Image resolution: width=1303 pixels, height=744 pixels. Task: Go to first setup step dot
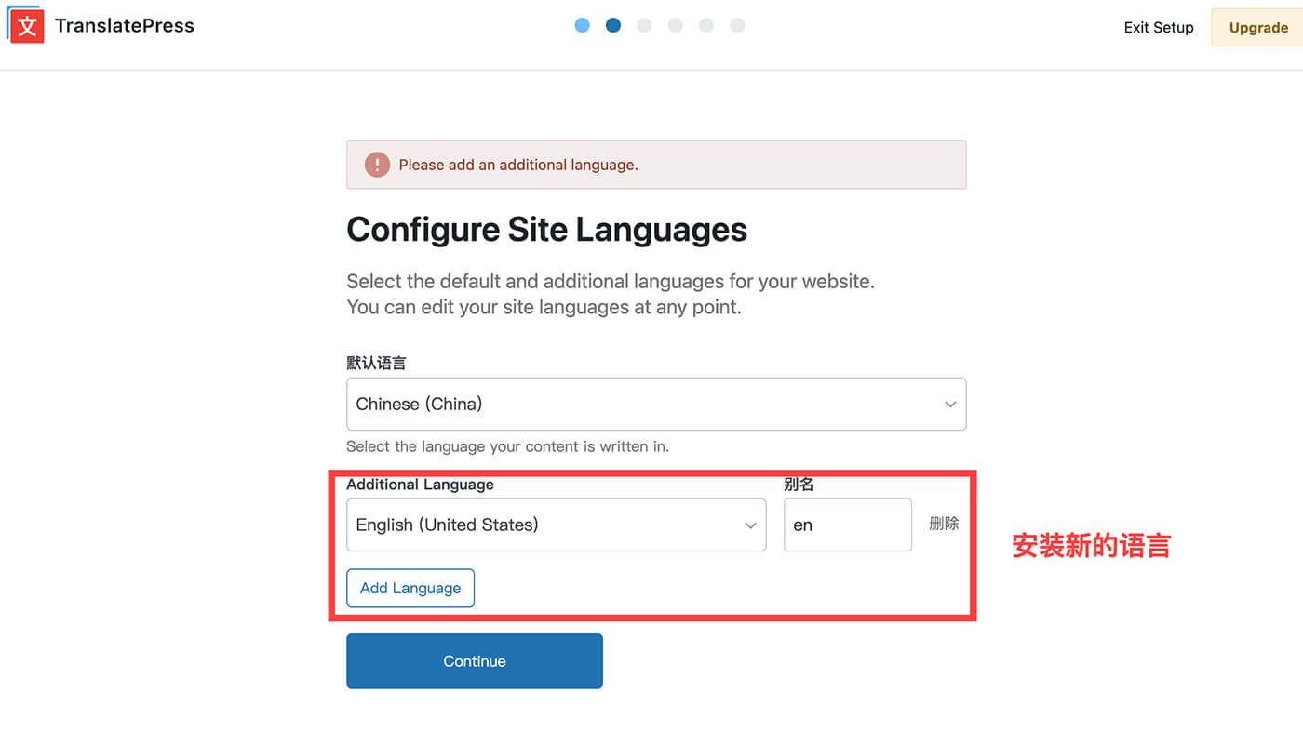583,25
